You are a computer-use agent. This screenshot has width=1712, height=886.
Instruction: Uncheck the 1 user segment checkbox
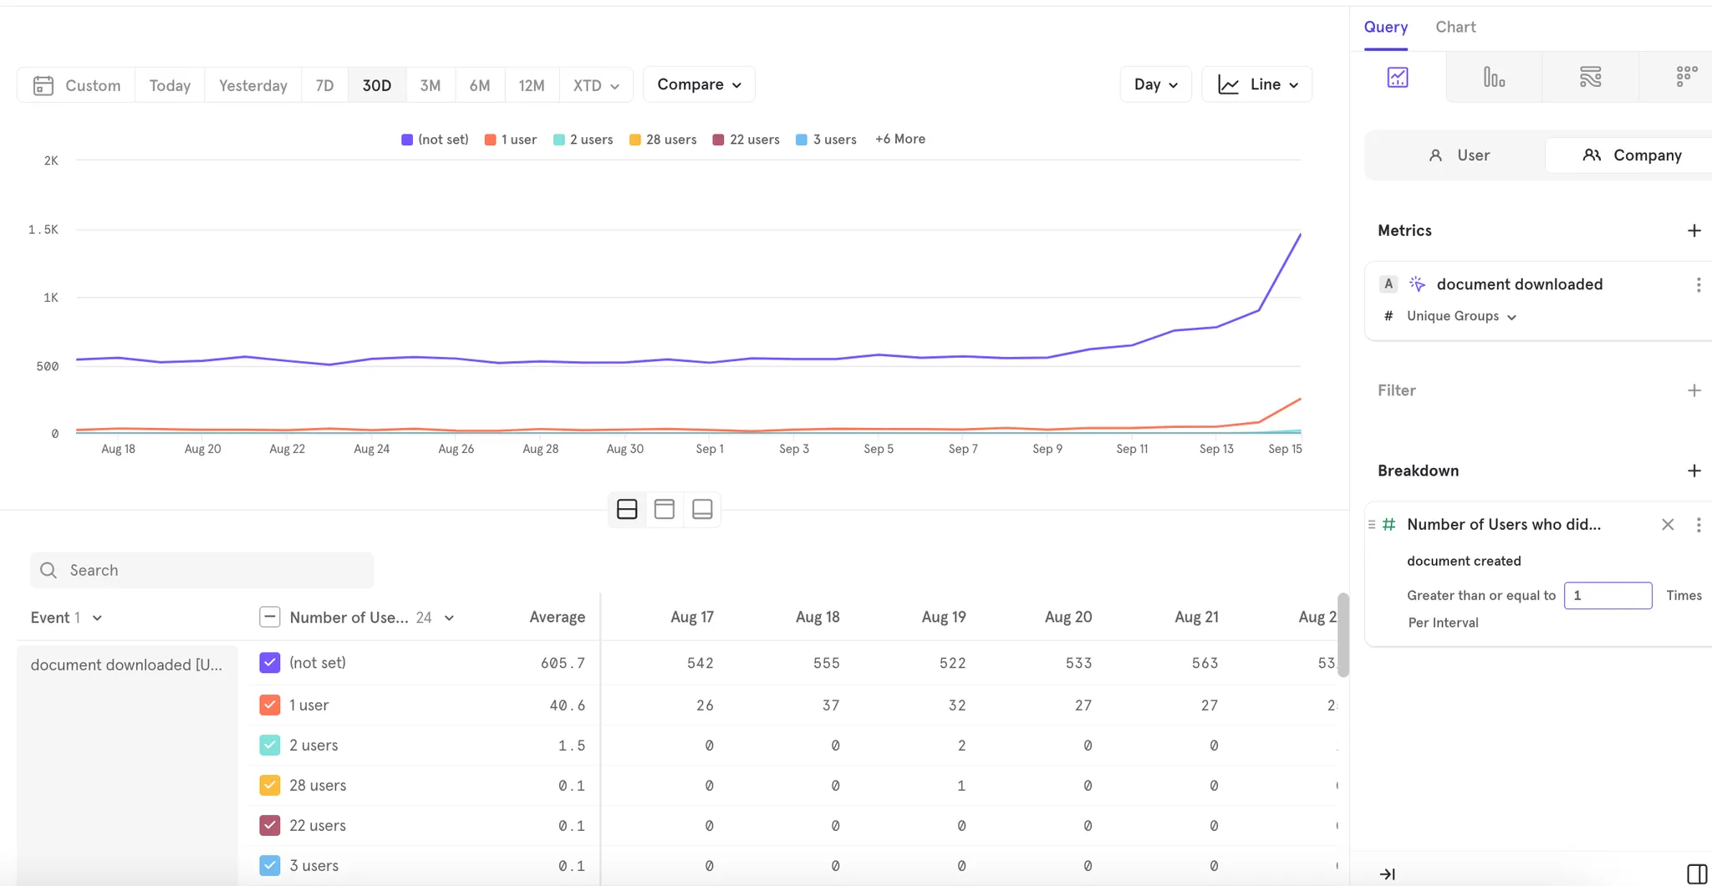point(269,705)
